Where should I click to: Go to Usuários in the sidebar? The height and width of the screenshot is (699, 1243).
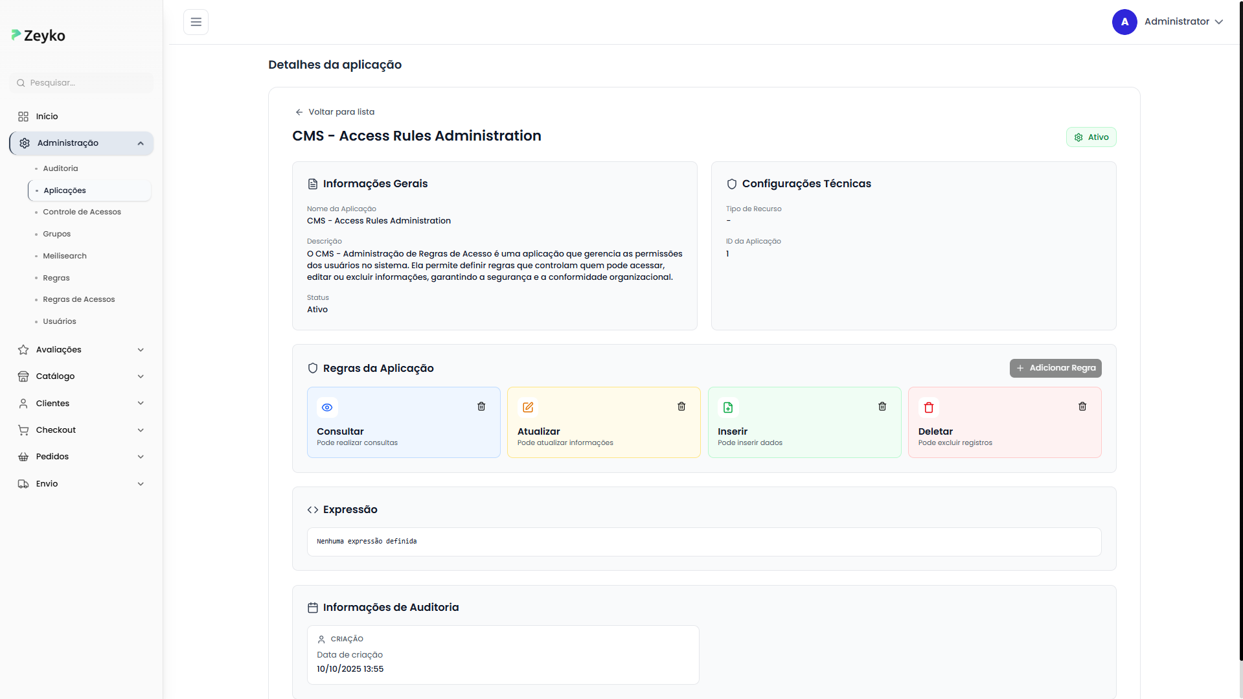(x=60, y=321)
